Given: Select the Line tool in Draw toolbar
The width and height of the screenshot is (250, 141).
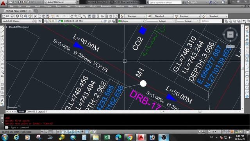Looking at the screenshot, I should [2, 28].
